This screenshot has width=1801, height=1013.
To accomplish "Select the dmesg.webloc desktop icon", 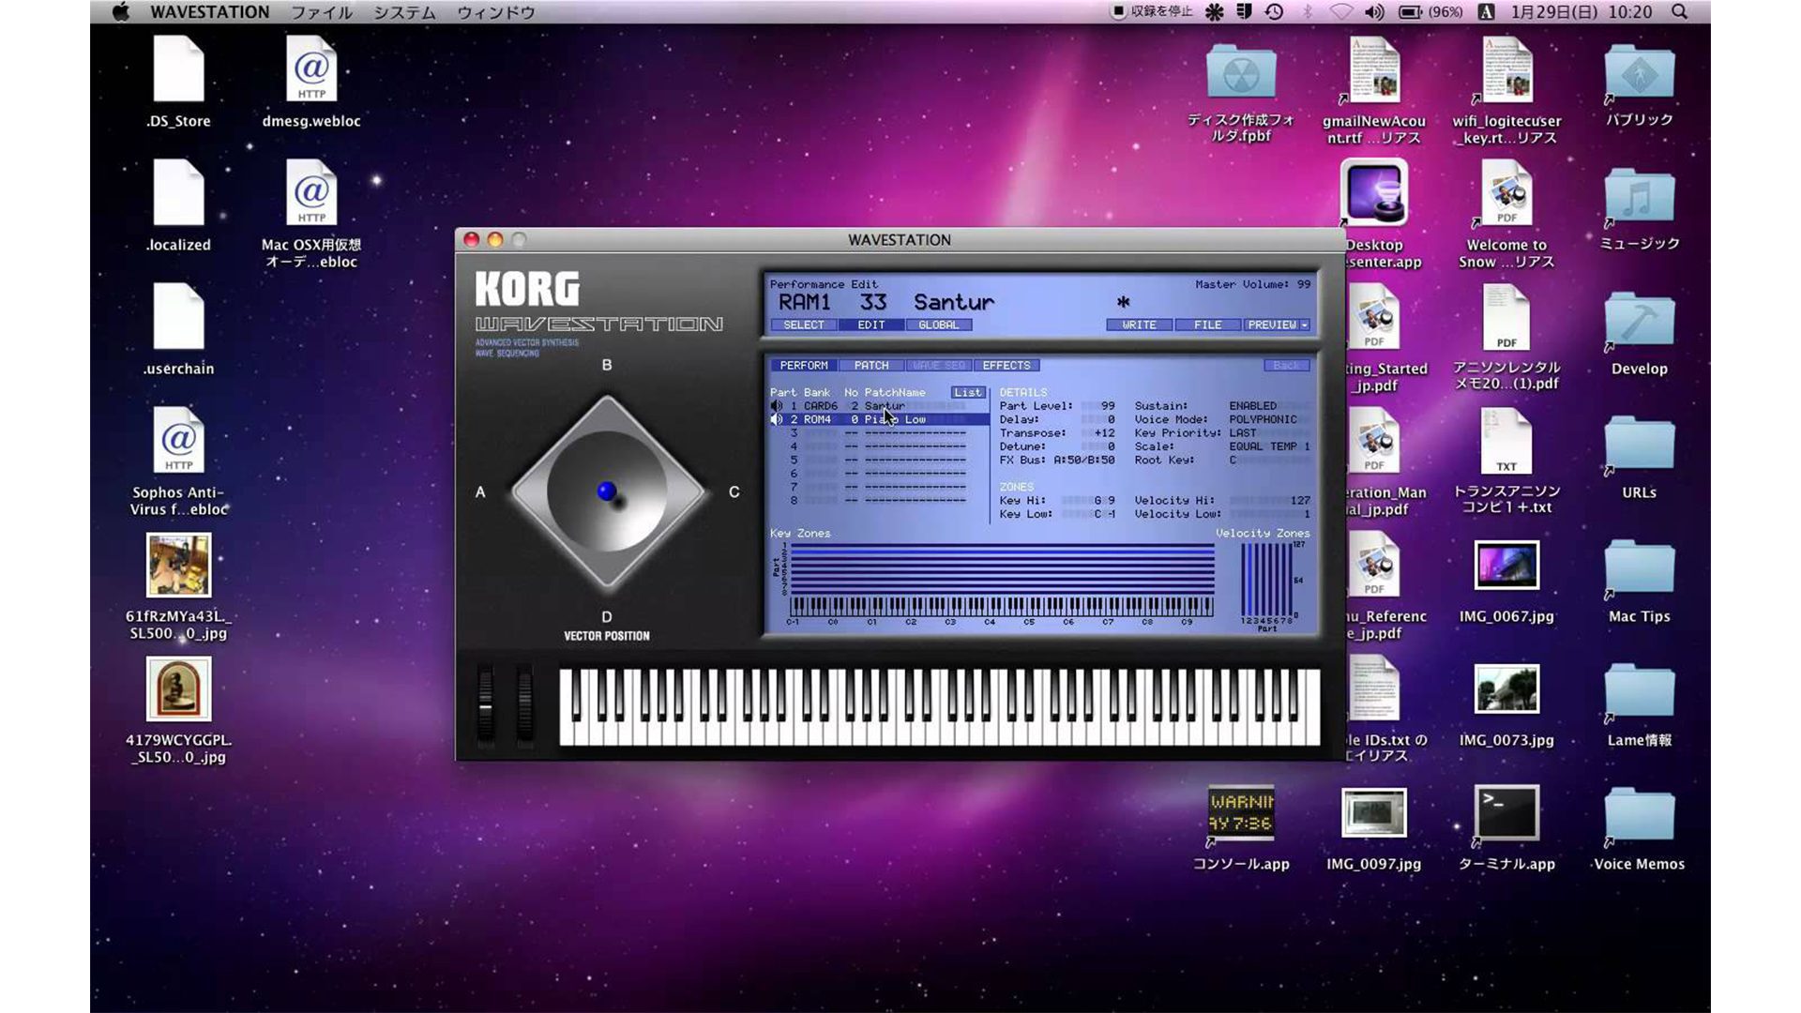I will click(311, 68).
